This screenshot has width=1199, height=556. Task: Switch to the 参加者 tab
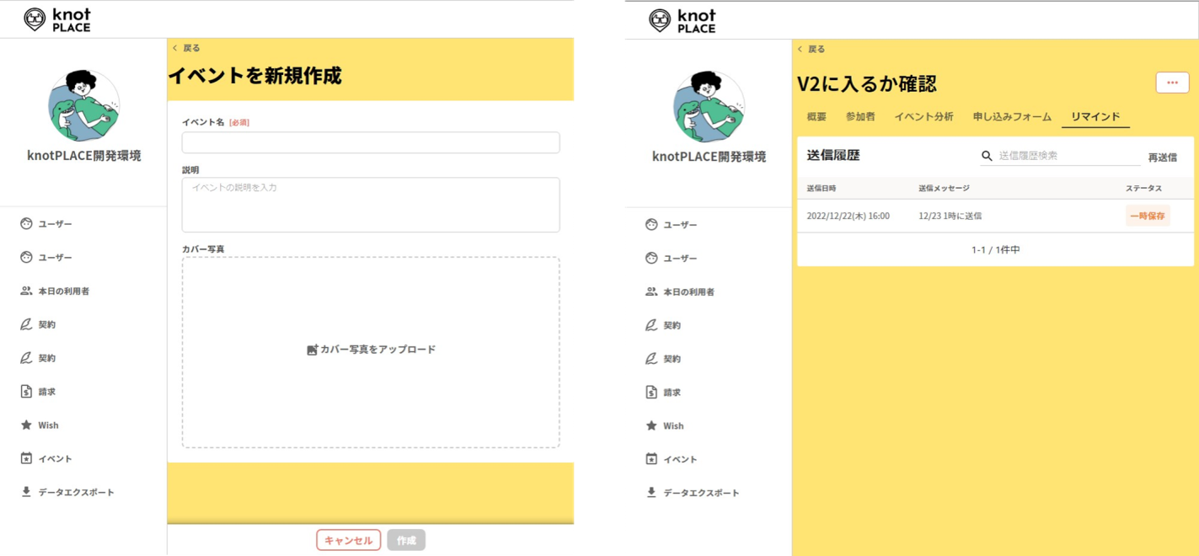pyautogui.click(x=861, y=116)
